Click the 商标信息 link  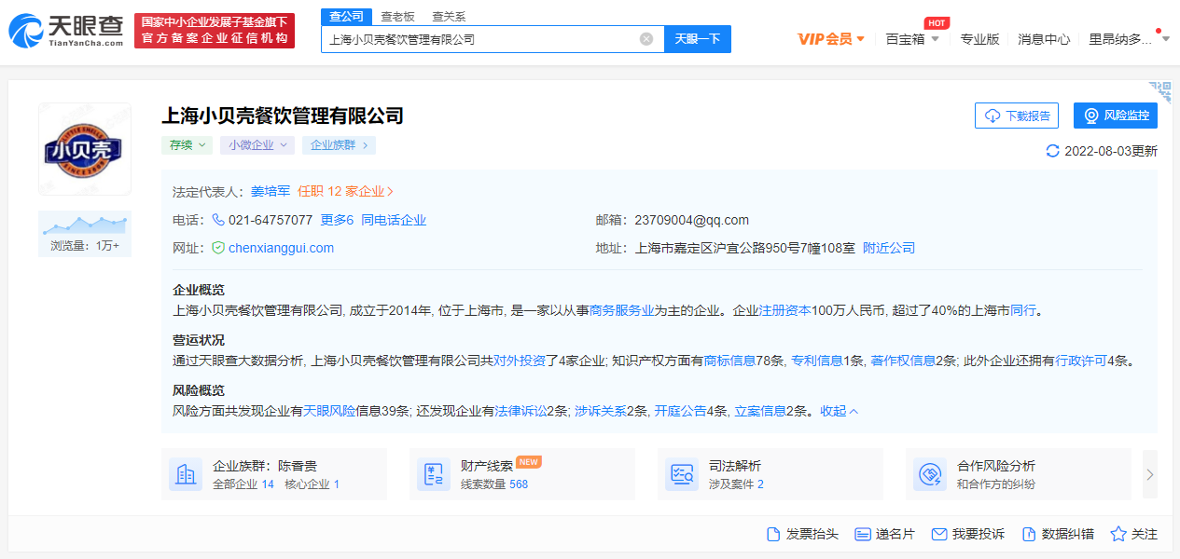pyautogui.click(x=729, y=361)
